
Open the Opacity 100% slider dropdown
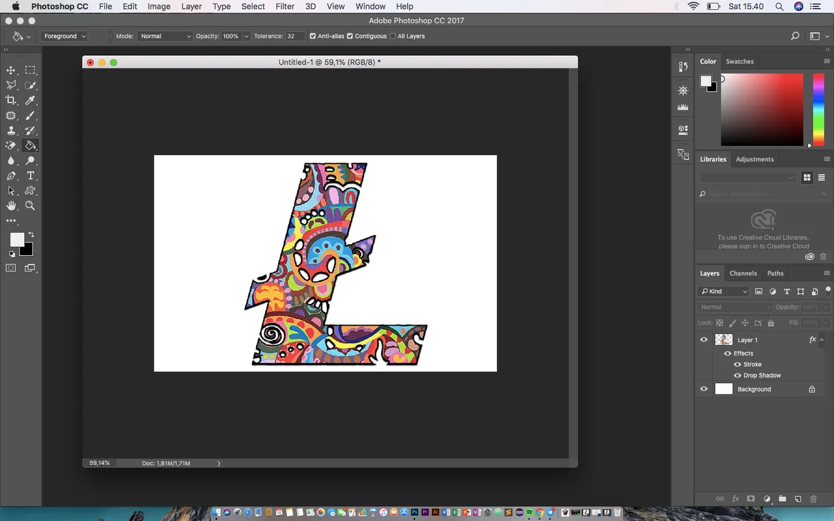[246, 36]
